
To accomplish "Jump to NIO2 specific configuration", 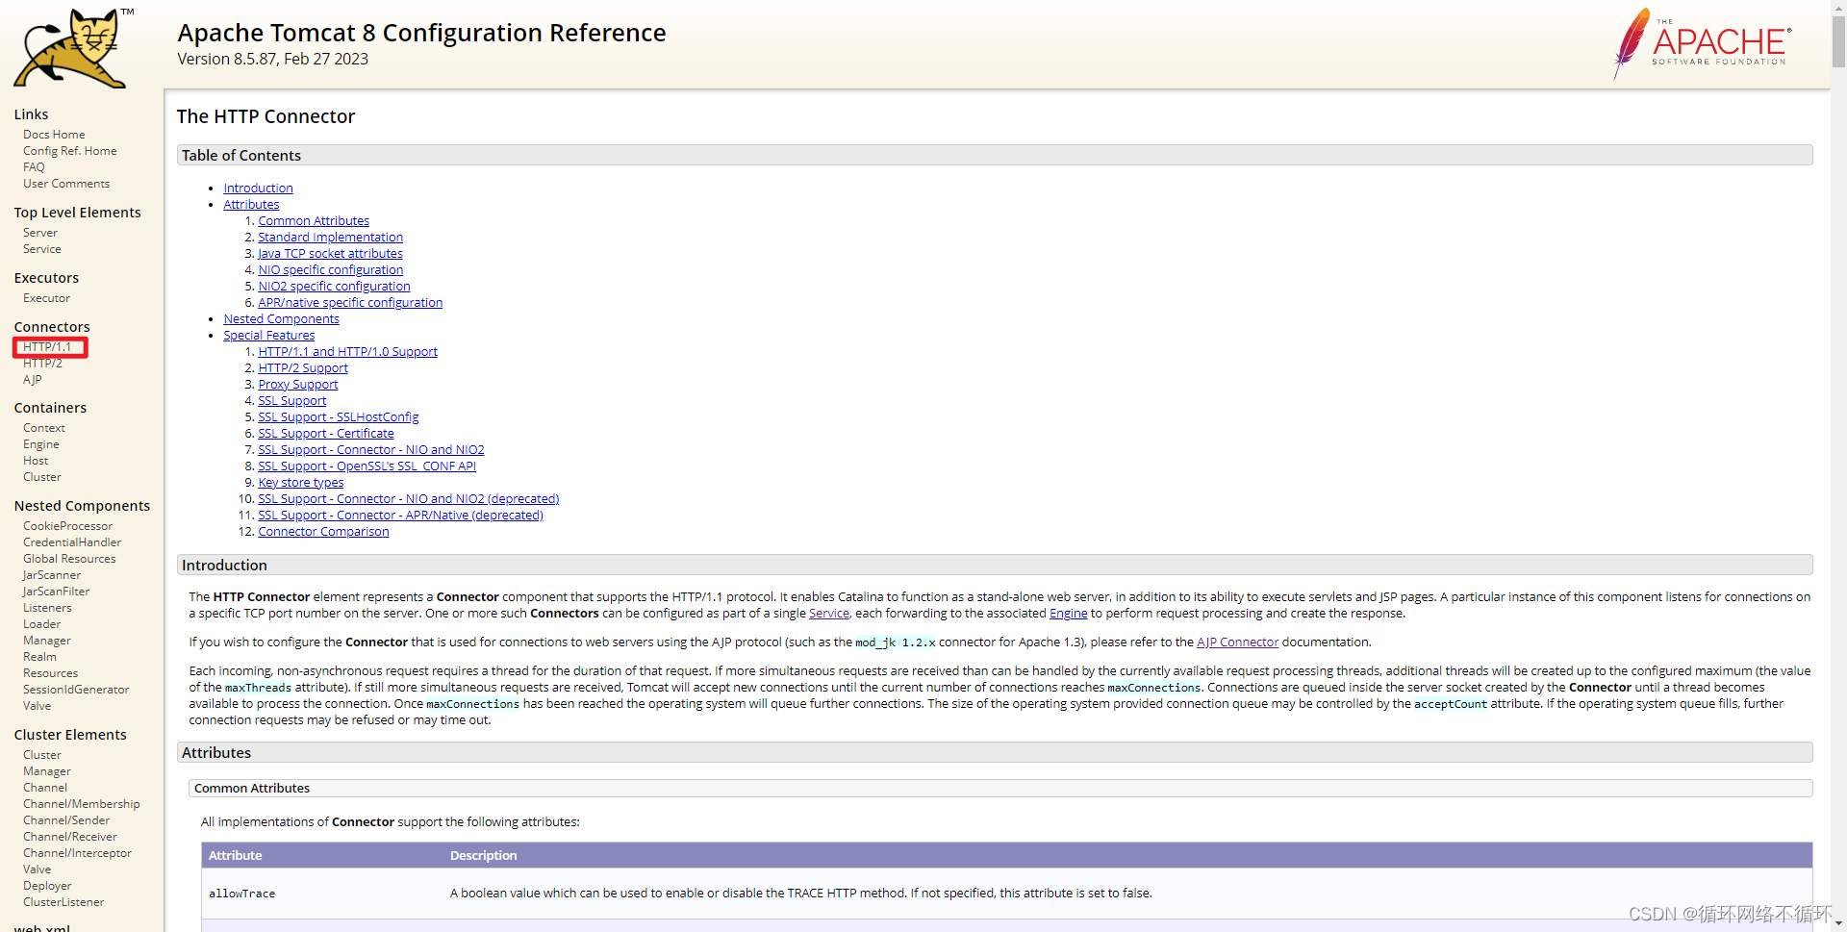I will pos(334,287).
